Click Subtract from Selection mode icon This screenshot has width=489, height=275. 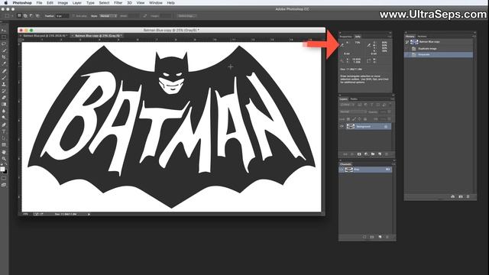31,15
